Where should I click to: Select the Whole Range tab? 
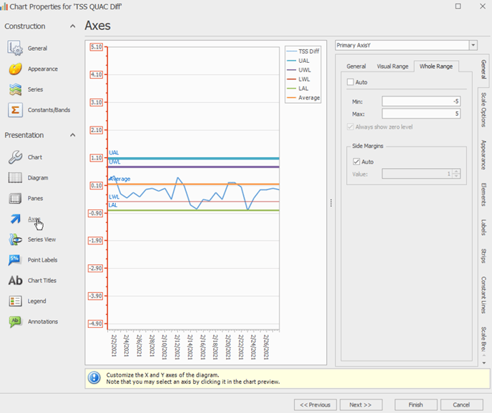point(436,66)
